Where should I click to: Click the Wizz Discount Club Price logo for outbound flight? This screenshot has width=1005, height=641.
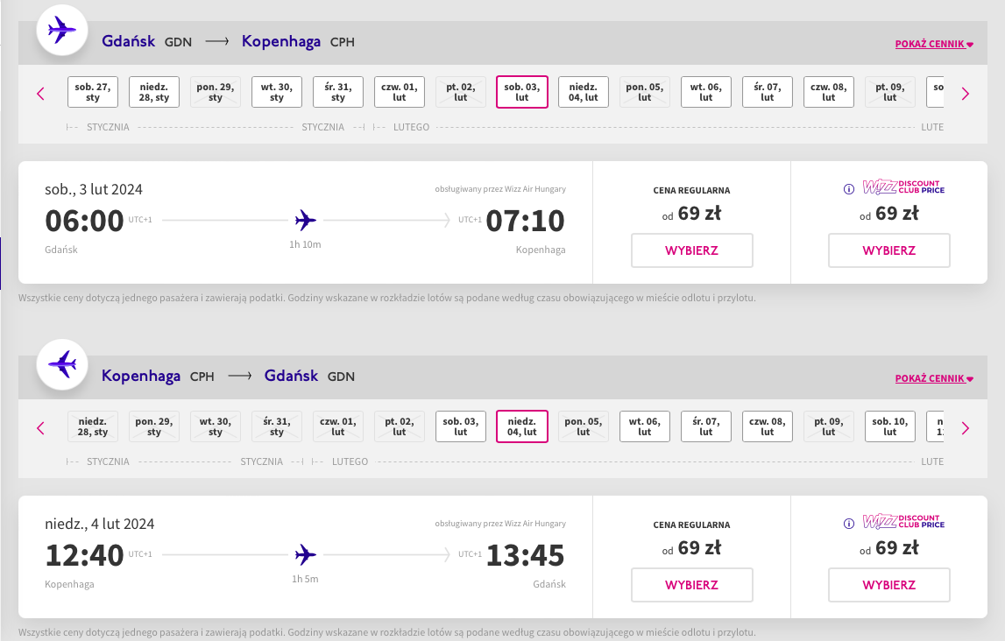pyautogui.click(x=903, y=187)
